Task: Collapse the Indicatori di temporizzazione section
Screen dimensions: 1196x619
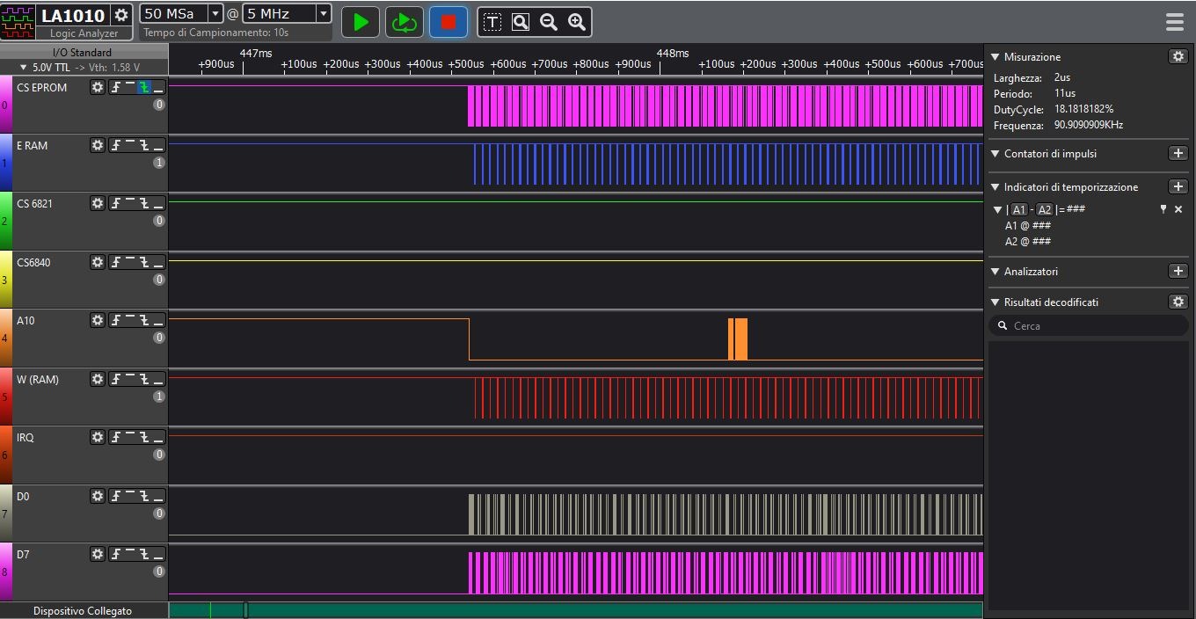Action: (x=995, y=186)
